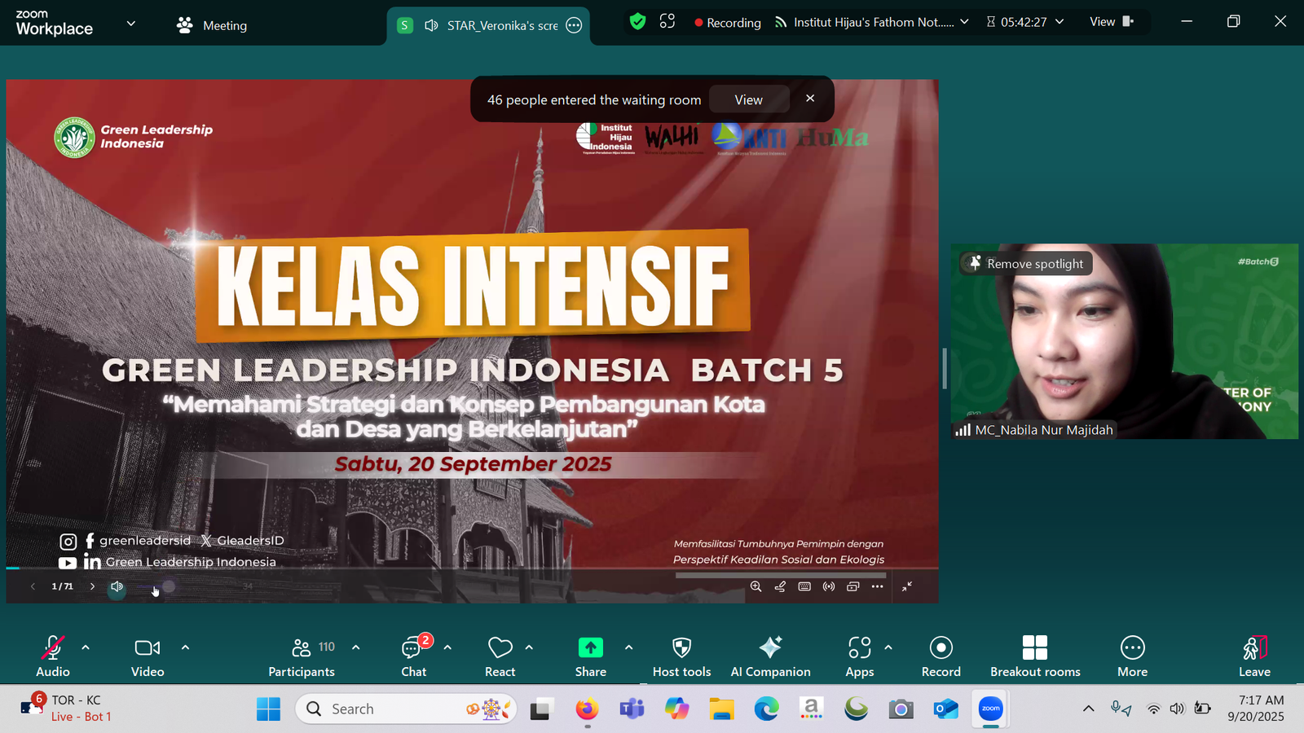Open the Video options chevron

point(185,647)
